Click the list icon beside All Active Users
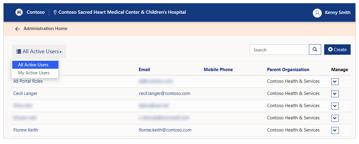Image resolution: width=359 pixels, height=144 pixels. [18, 51]
